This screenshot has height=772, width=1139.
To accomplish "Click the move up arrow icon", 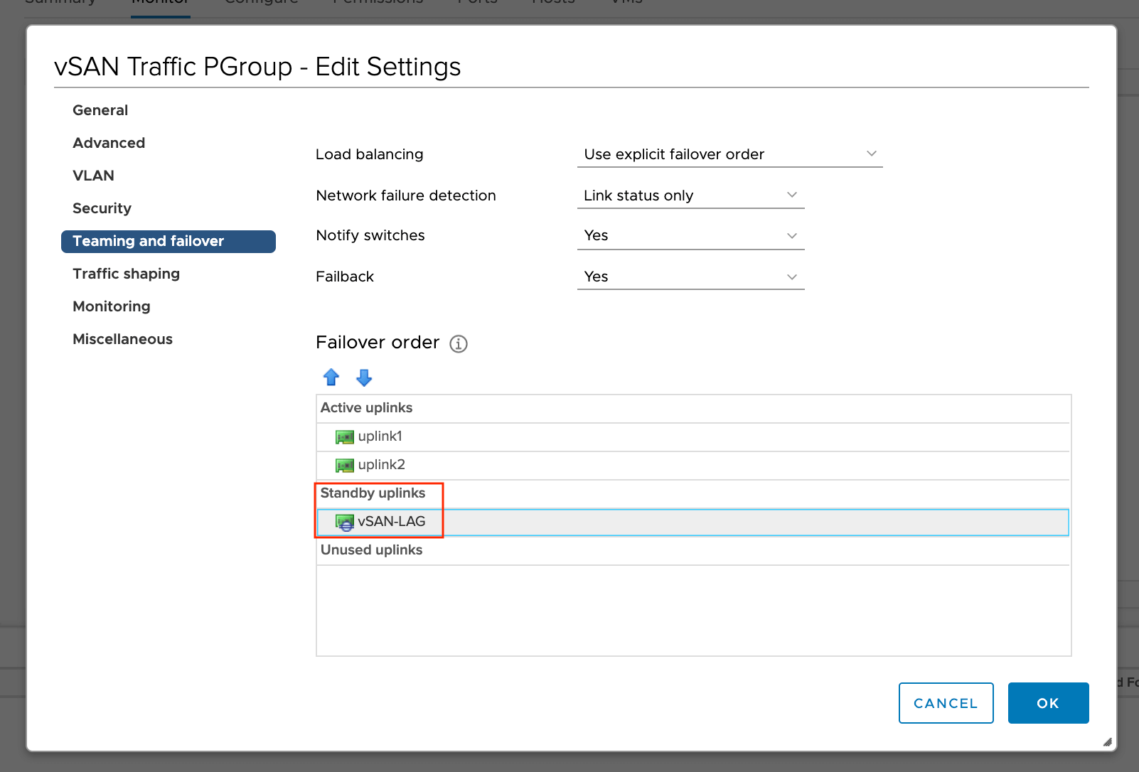I will pyautogui.click(x=331, y=377).
